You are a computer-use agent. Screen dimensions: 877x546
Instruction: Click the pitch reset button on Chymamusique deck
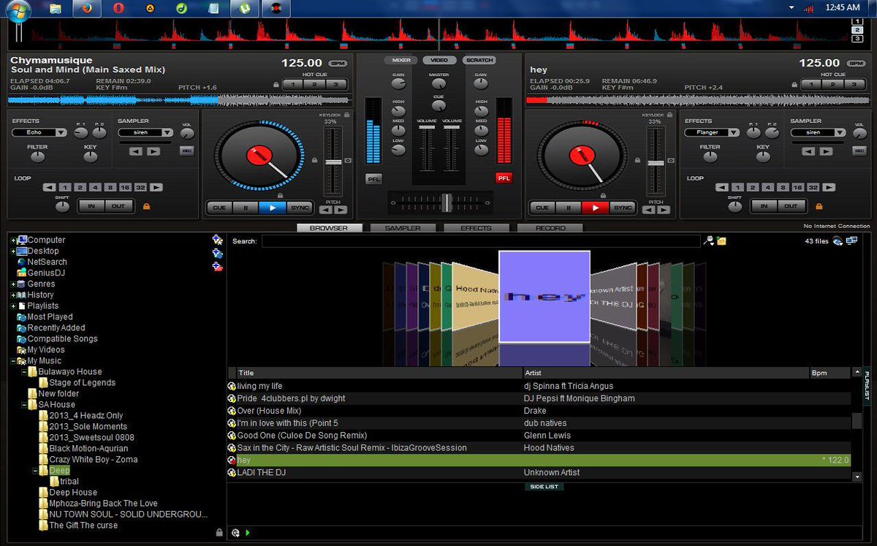tap(348, 161)
